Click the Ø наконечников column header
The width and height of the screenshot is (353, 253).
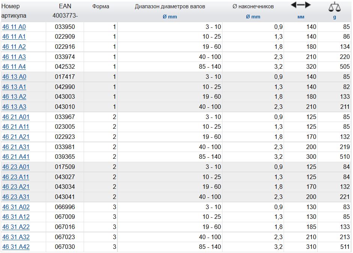pyautogui.click(x=253, y=7)
